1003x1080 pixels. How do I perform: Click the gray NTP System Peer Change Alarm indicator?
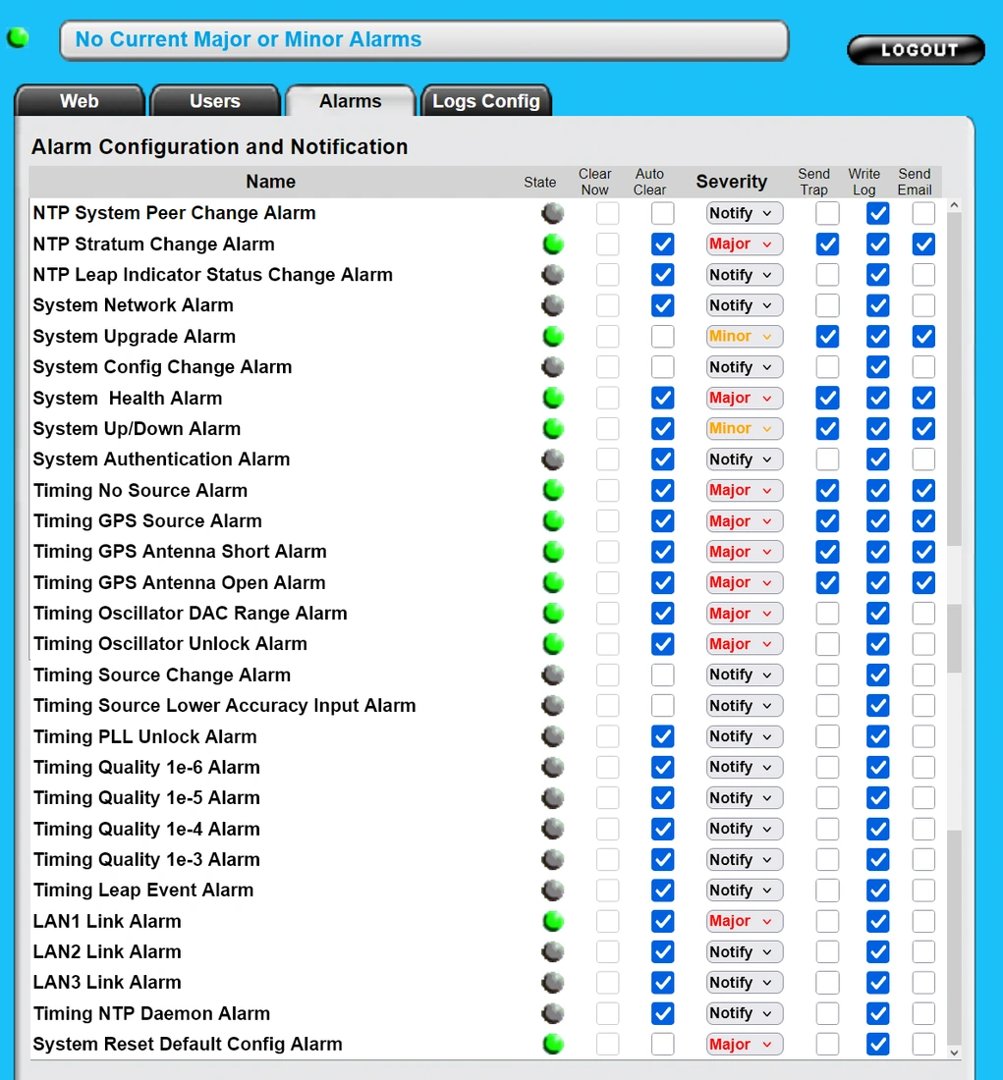coord(552,213)
